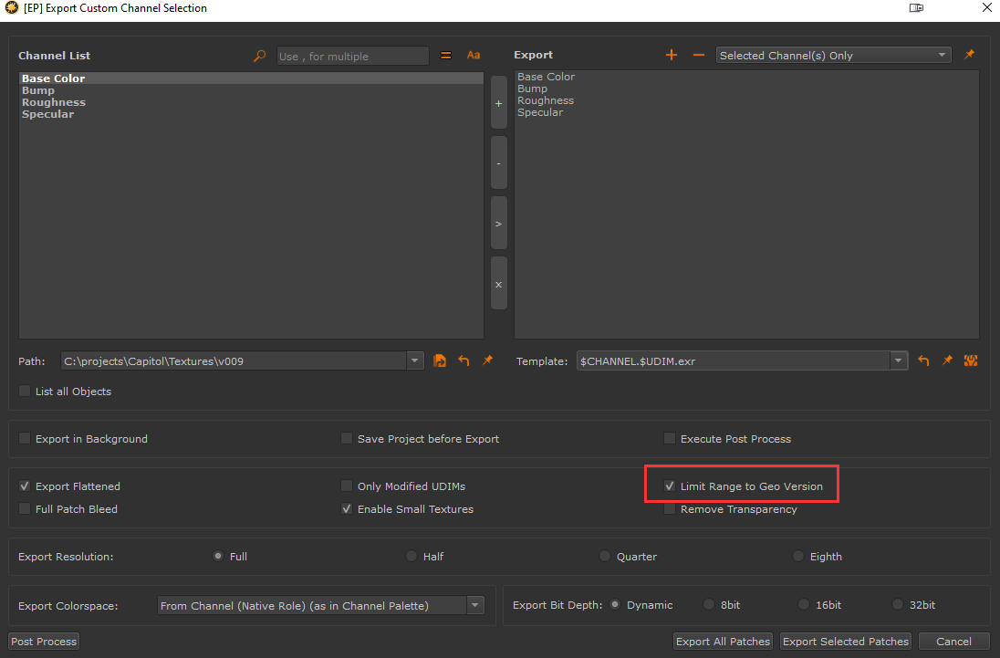
Task: Click the channel search input field
Action: pyautogui.click(x=352, y=57)
